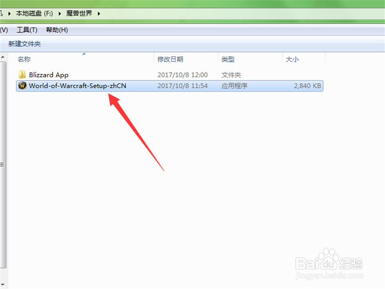The height and width of the screenshot is (289, 385).
Task: Expand dropdown arrow after 本地磁盘 (F:)
Action: [x=60, y=13]
